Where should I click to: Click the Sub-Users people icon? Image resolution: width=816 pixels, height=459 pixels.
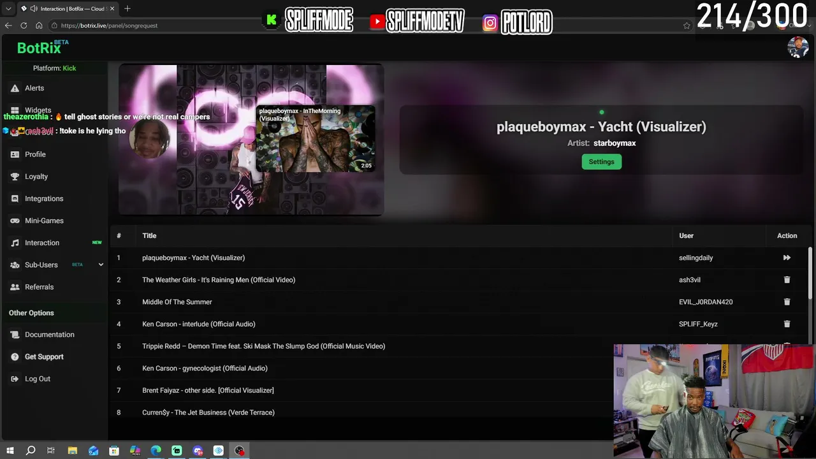click(15, 265)
